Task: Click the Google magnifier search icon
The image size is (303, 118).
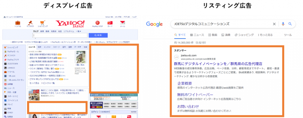Action: coord(290,24)
